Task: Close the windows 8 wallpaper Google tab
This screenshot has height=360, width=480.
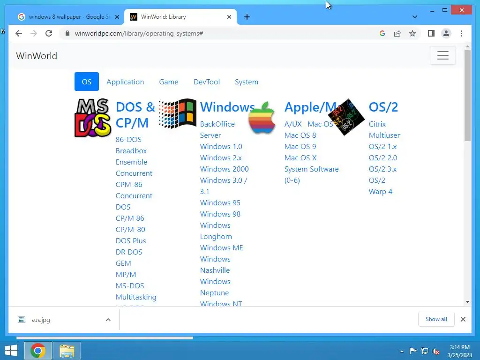Action: [117, 17]
